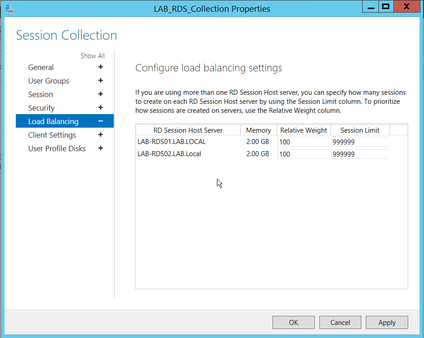Expand the Security section plus icon

(100, 108)
